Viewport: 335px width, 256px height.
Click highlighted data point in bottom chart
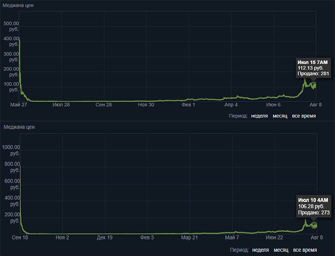click(x=314, y=225)
